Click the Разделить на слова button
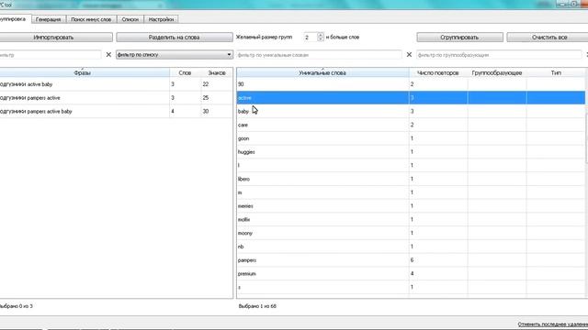The height and width of the screenshot is (330, 588). [x=174, y=38]
